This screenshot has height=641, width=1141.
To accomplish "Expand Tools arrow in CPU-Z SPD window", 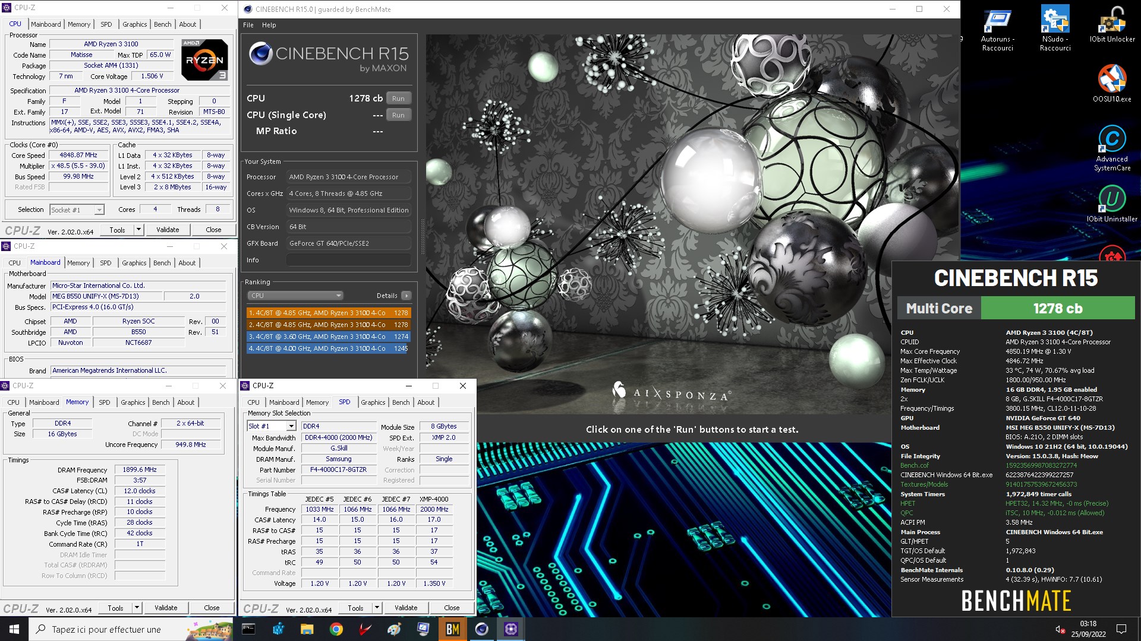I will point(377,608).
